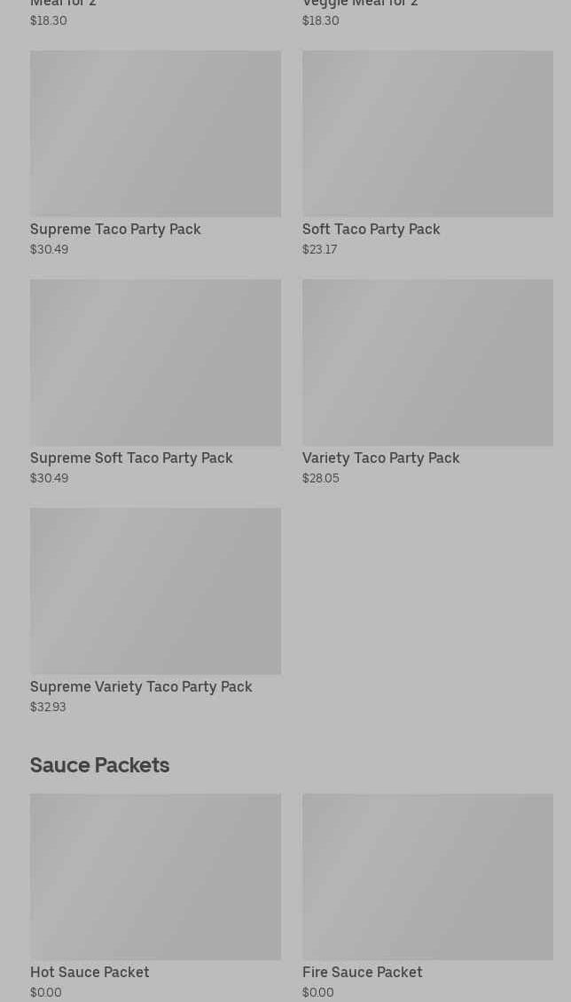Click the Soft Taco Party Pack photo
Viewport: 571px width, 1002px height.
coord(427,134)
